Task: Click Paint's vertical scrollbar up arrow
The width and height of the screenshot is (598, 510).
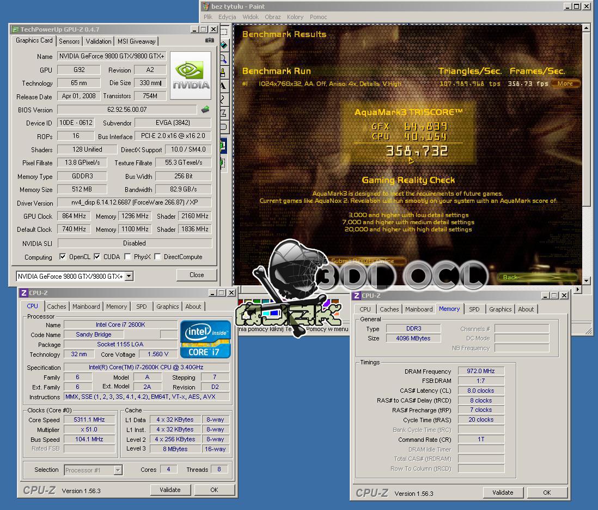Action: click(x=586, y=28)
